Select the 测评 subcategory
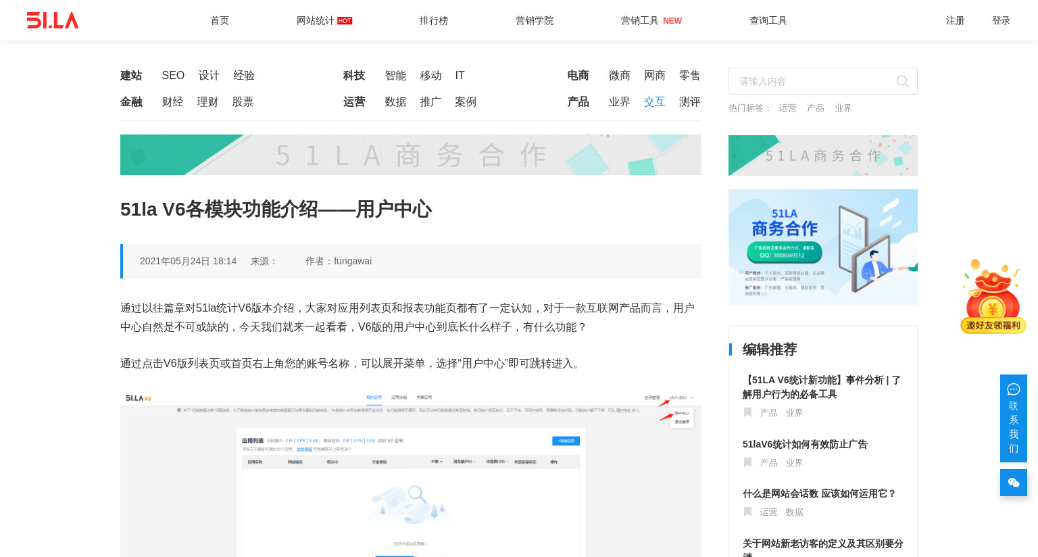The width and height of the screenshot is (1038, 557). pyautogui.click(x=690, y=101)
